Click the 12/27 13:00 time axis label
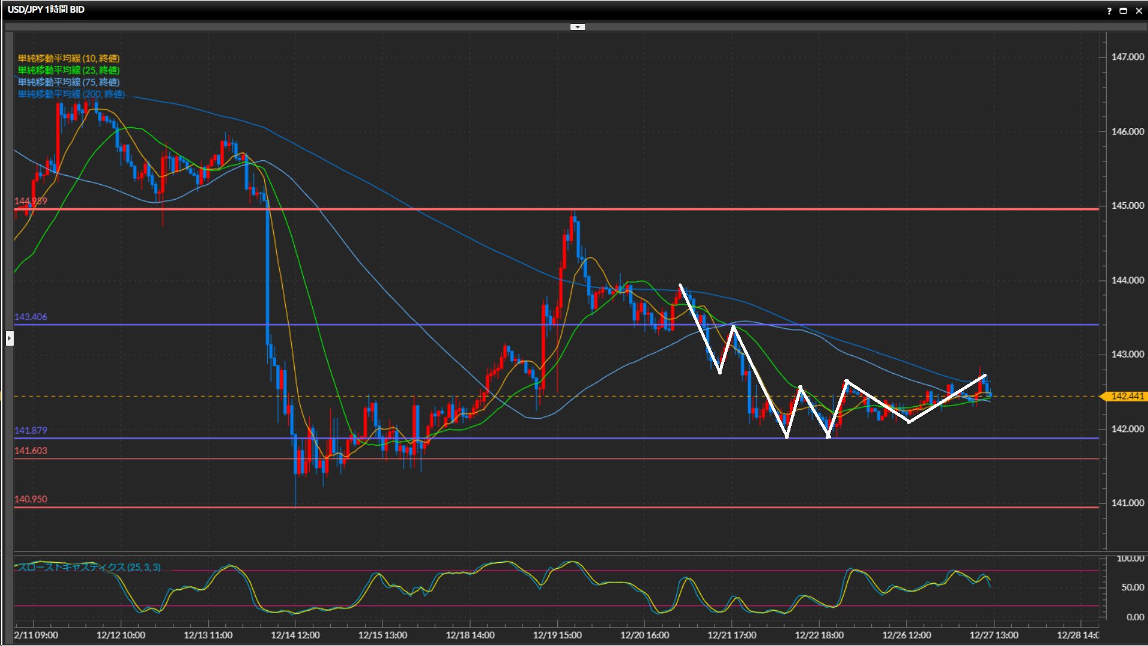1148x646 pixels. [x=994, y=635]
